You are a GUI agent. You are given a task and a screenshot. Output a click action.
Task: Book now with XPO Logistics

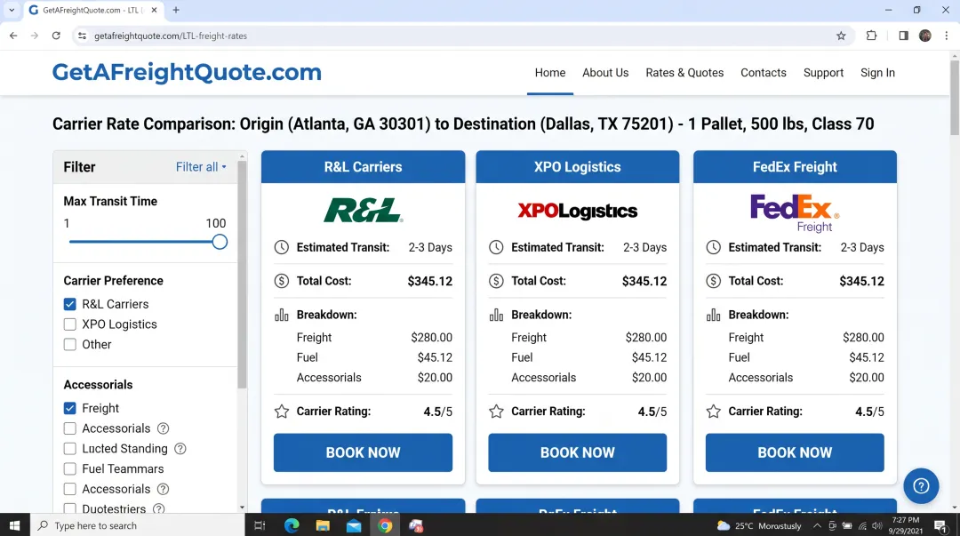click(578, 452)
